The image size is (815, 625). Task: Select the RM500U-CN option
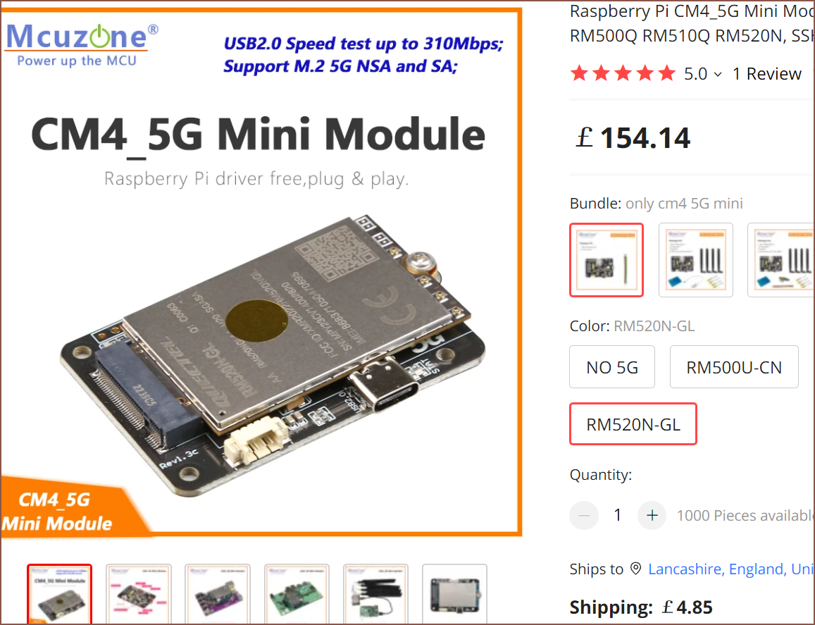734,367
